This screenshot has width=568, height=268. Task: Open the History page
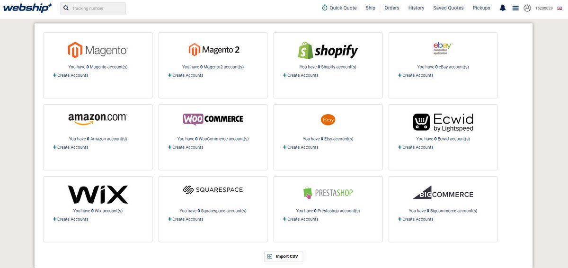[x=416, y=8]
